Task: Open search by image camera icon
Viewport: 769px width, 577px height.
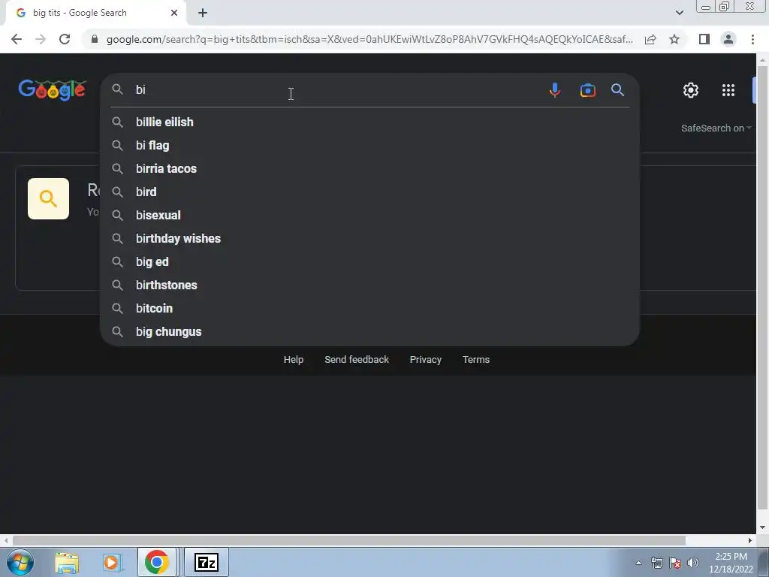Action: tap(587, 90)
